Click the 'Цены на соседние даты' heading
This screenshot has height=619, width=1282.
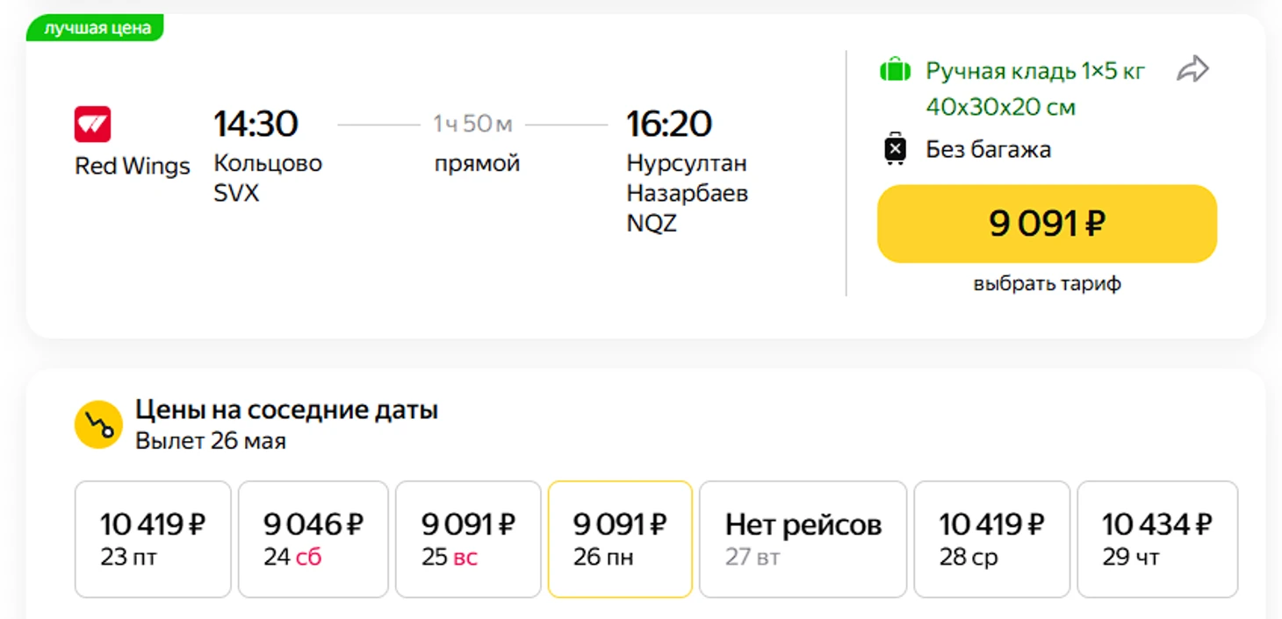286,409
